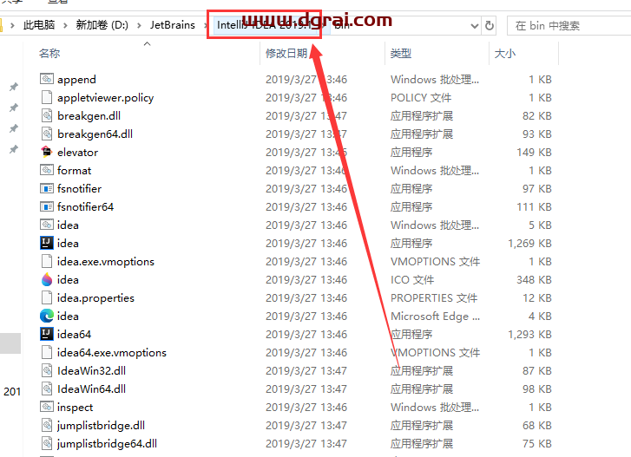Select the IdeaWin64.dll file name
This screenshot has width=631, height=457.
[91, 389]
